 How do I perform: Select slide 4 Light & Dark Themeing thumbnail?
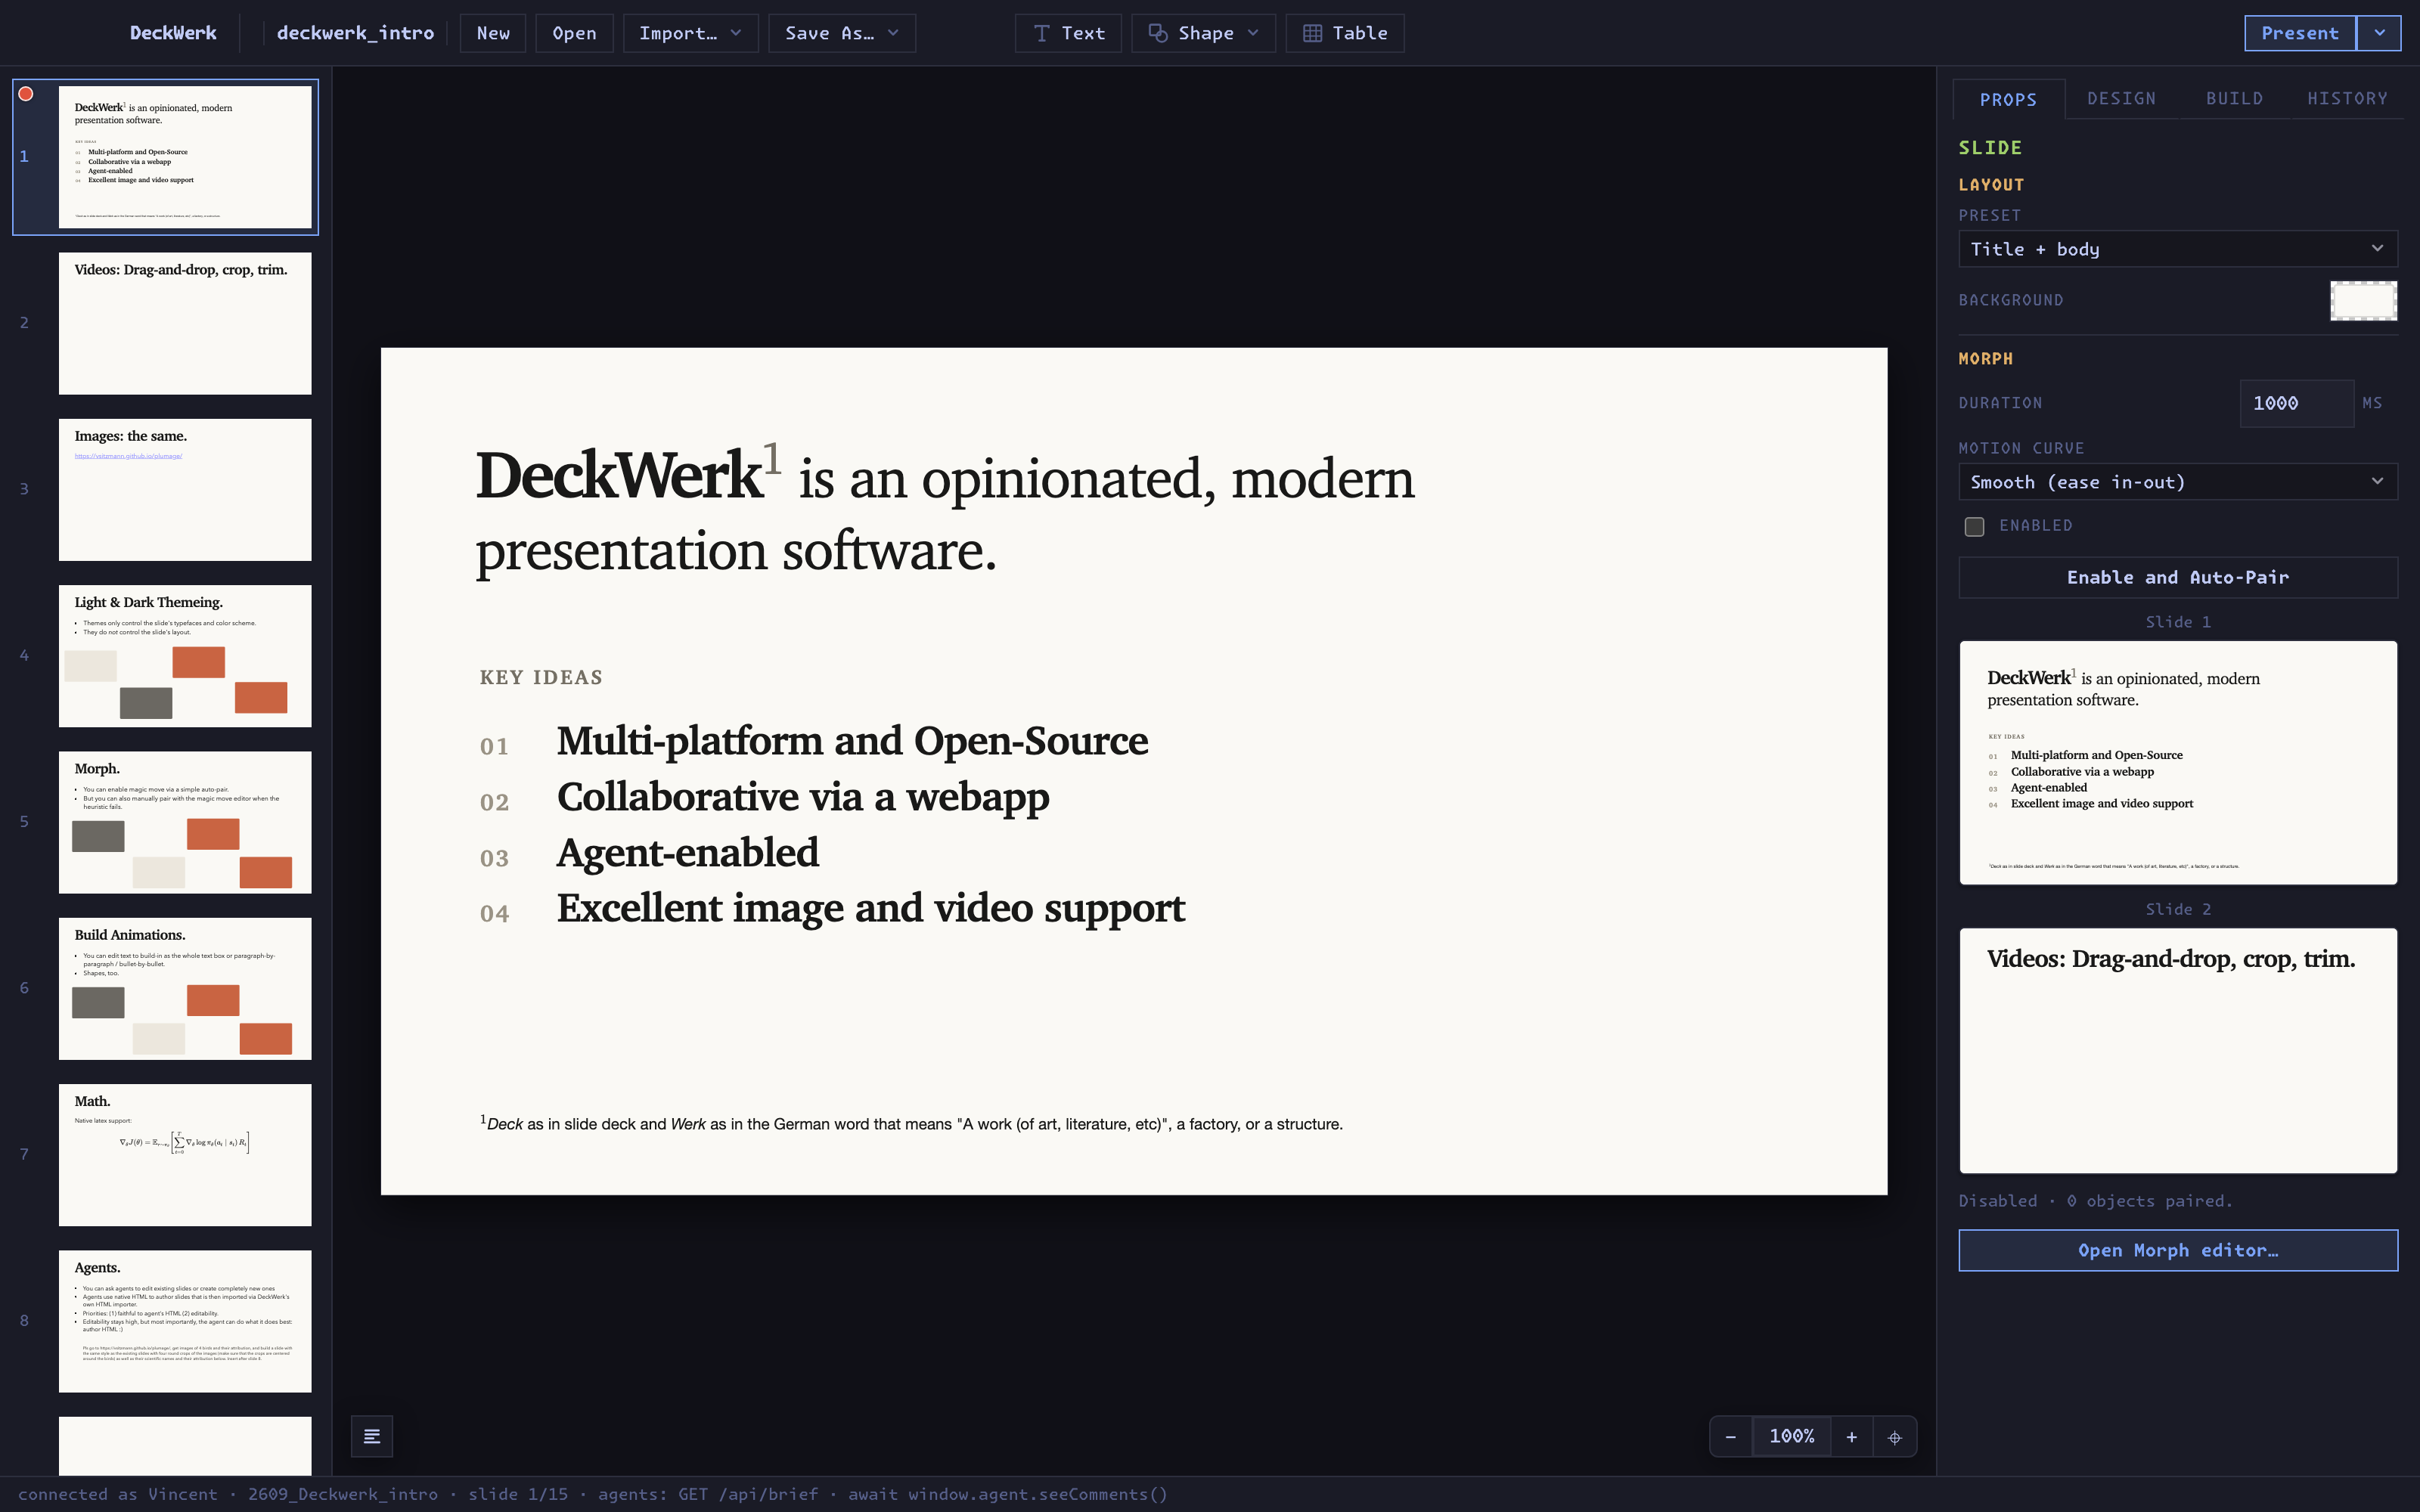coord(185,656)
